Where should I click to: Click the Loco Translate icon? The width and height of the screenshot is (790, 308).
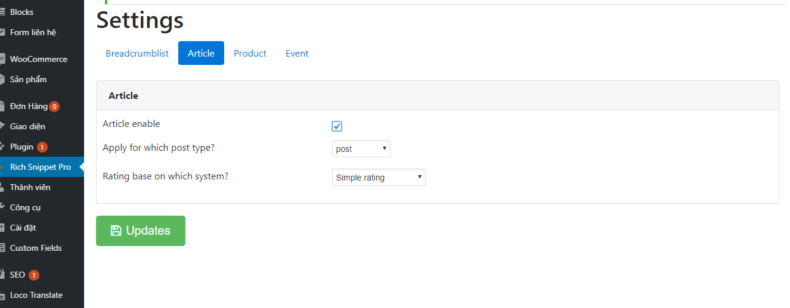tap(2, 295)
